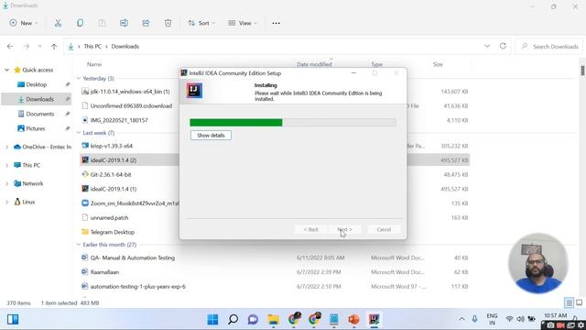
Task: Collapse Earlier this month group
Action: (x=79, y=245)
